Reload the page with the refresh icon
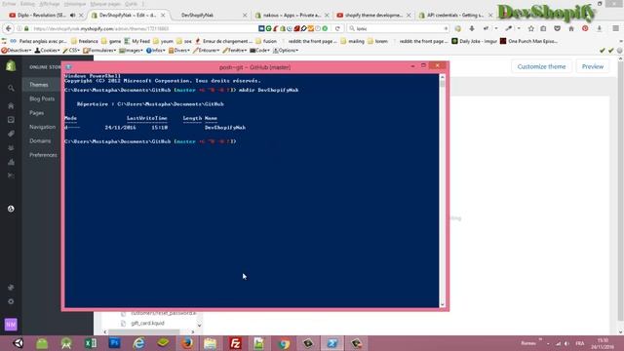624x351 pixels. click(337, 28)
